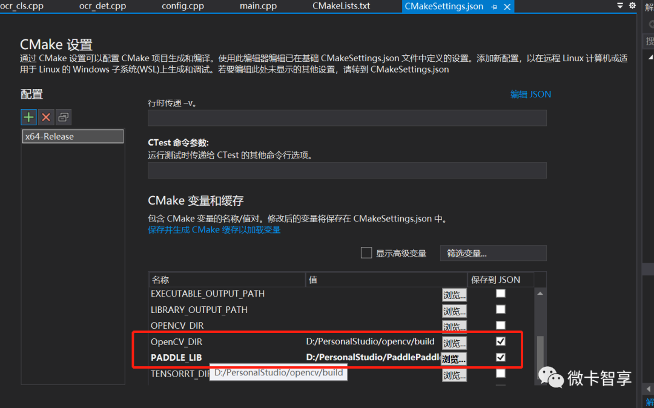Duplicate the selected configuration using the copy icon

coord(64,117)
